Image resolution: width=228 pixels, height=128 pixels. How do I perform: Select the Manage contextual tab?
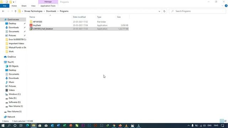(48, 2)
